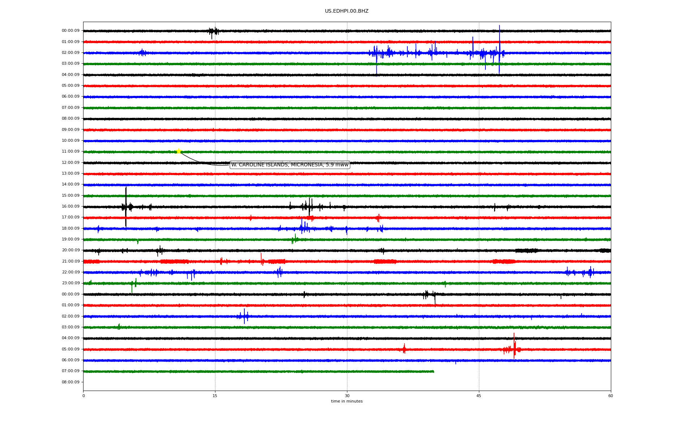Click the 12:00:09 row label

70,163
